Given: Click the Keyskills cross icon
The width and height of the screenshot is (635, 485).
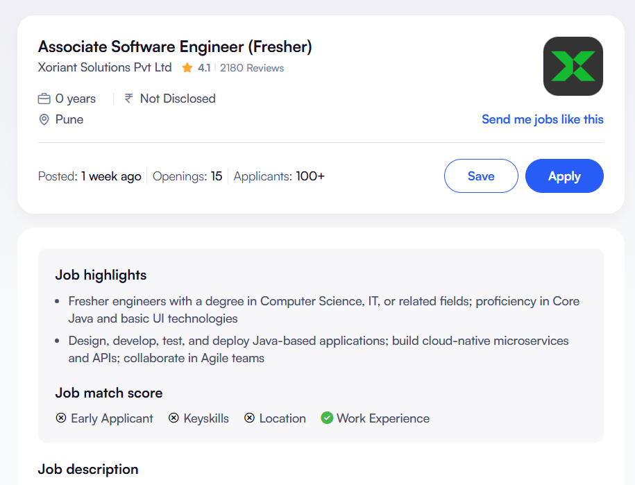Looking at the screenshot, I should (173, 418).
